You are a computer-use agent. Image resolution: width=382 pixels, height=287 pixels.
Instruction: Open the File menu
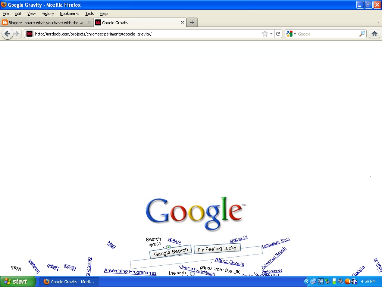click(x=6, y=13)
